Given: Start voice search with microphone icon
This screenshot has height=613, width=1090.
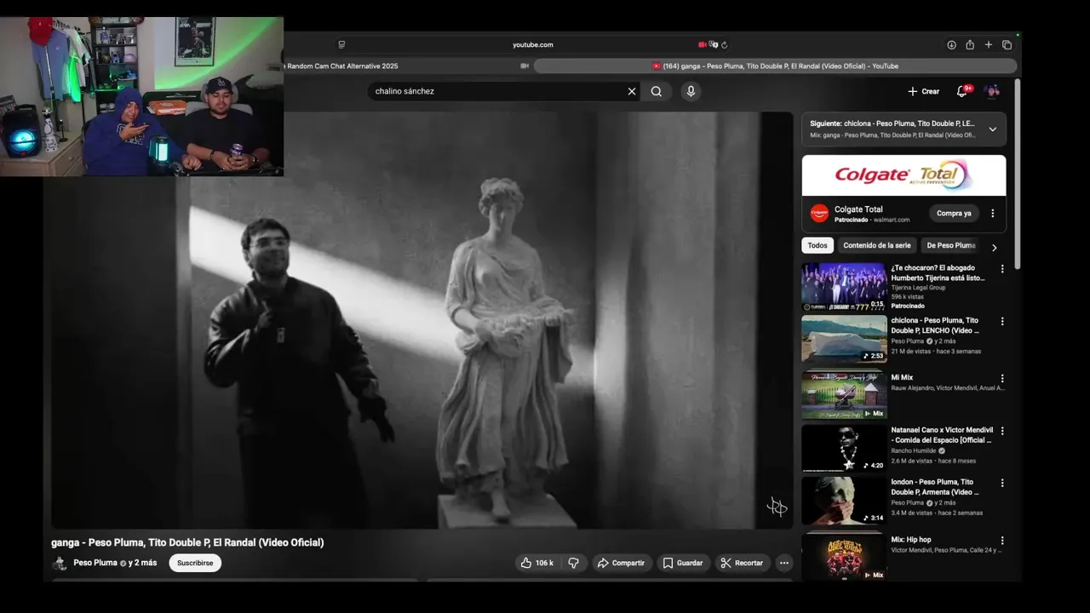Looking at the screenshot, I should (x=691, y=91).
